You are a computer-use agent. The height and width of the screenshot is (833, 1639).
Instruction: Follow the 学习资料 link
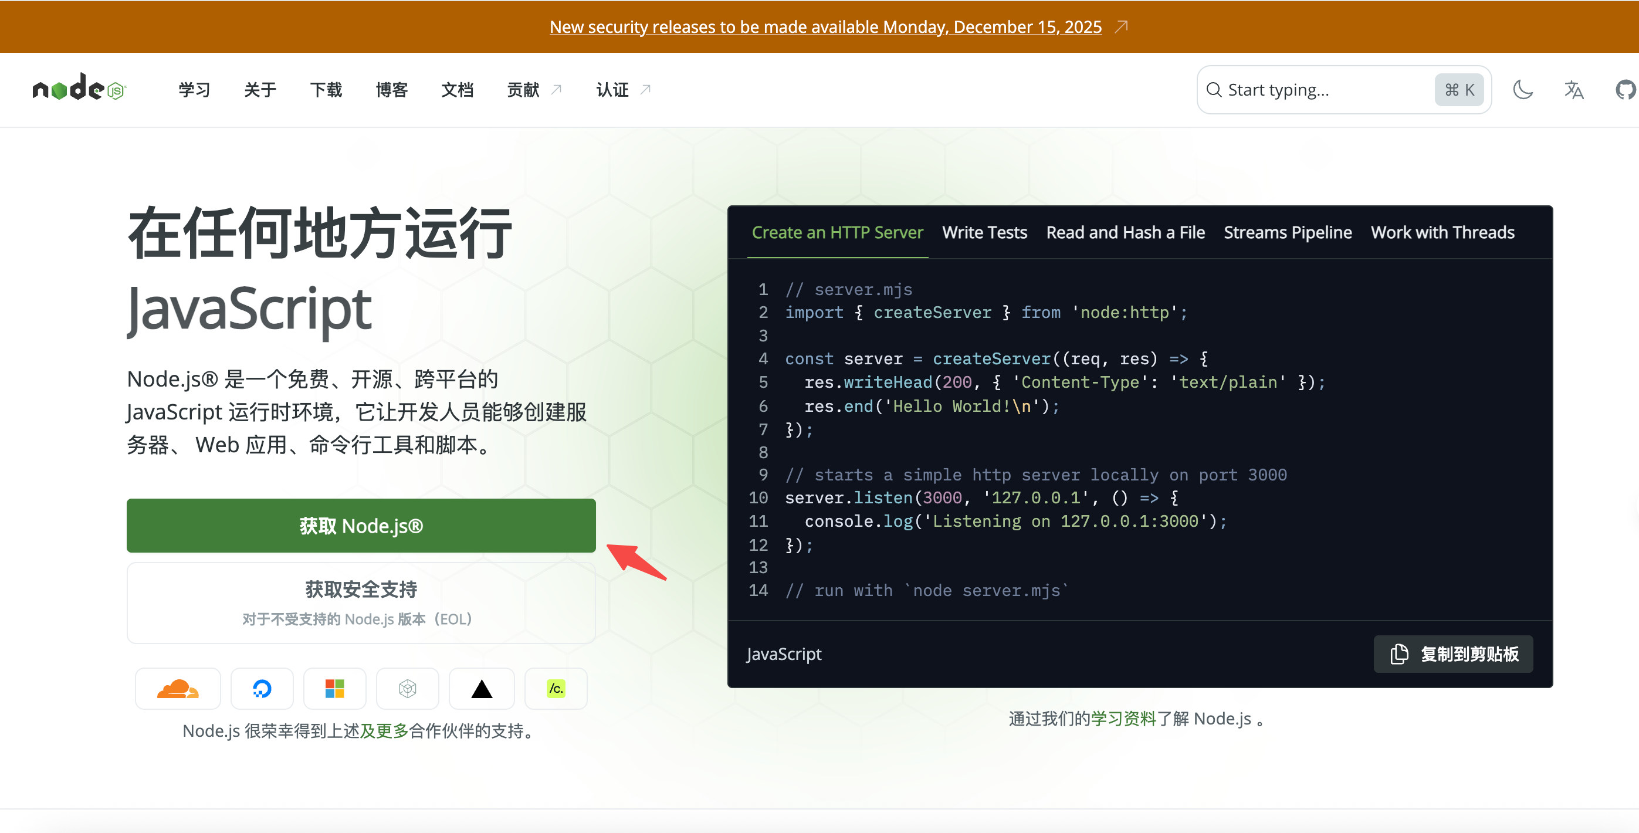(1123, 719)
